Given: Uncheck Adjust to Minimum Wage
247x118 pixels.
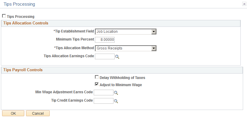Looking at the screenshot, I should pos(97,84).
